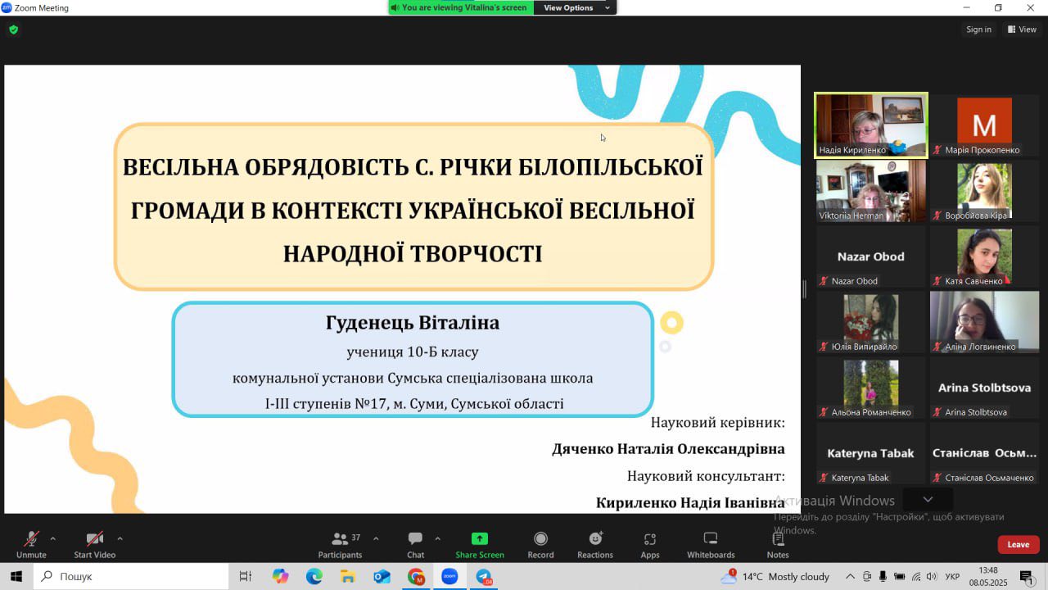Open Task View on the taskbar
This screenshot has width=1048, height=590.
click(245, 577)
